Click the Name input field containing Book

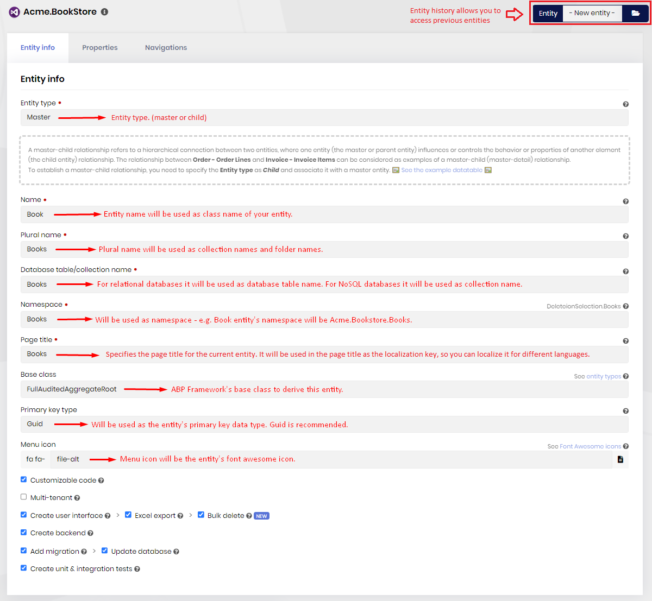[x=324, y=214]
